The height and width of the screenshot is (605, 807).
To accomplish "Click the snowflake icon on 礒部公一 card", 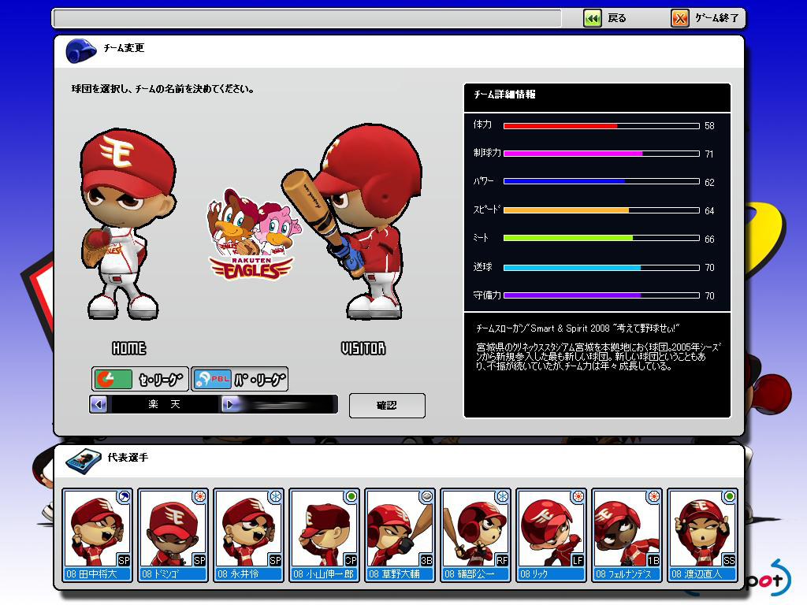I will pyautogui.click(x=502, y=497).
